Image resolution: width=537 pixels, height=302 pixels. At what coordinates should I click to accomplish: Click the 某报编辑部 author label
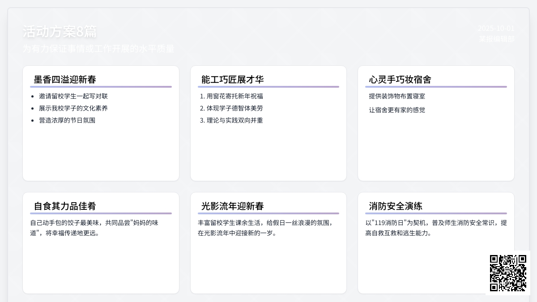tap(497, 39)
